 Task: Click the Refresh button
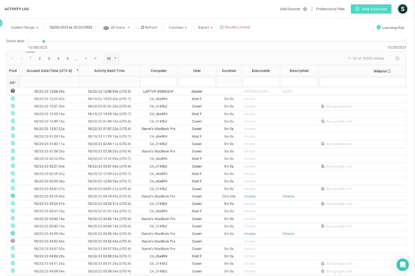coord(149,27)
